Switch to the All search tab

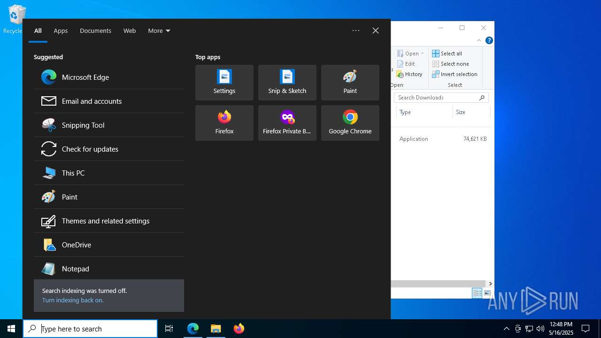click(38, 31)
